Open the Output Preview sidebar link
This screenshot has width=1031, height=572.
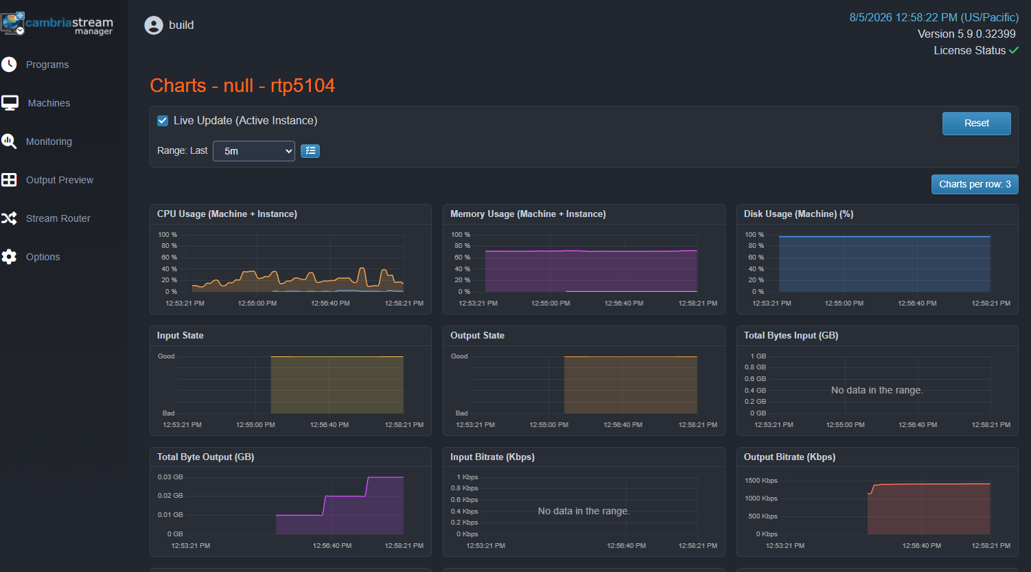point(60,180)
